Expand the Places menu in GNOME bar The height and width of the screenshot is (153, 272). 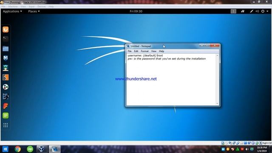click(x=34, y=11)
